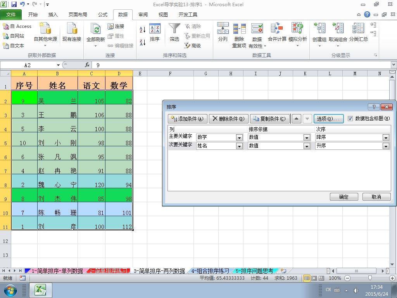This screenshot has width=397, height=298.
Task: Remove duplicates (删除重复项)
Action: click(x=239, y=35)
